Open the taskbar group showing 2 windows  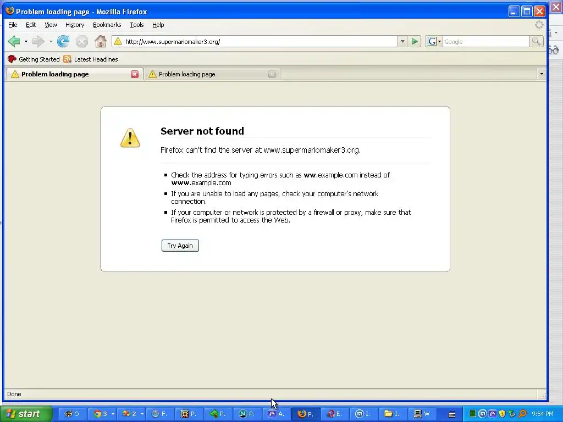tap(133, 414)
